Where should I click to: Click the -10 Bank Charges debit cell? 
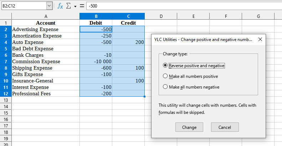pyautogui.click(x=96, y=55)
